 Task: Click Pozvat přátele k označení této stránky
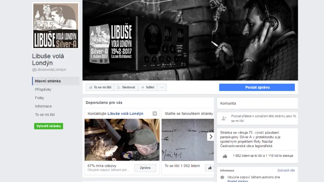(264, 119)
